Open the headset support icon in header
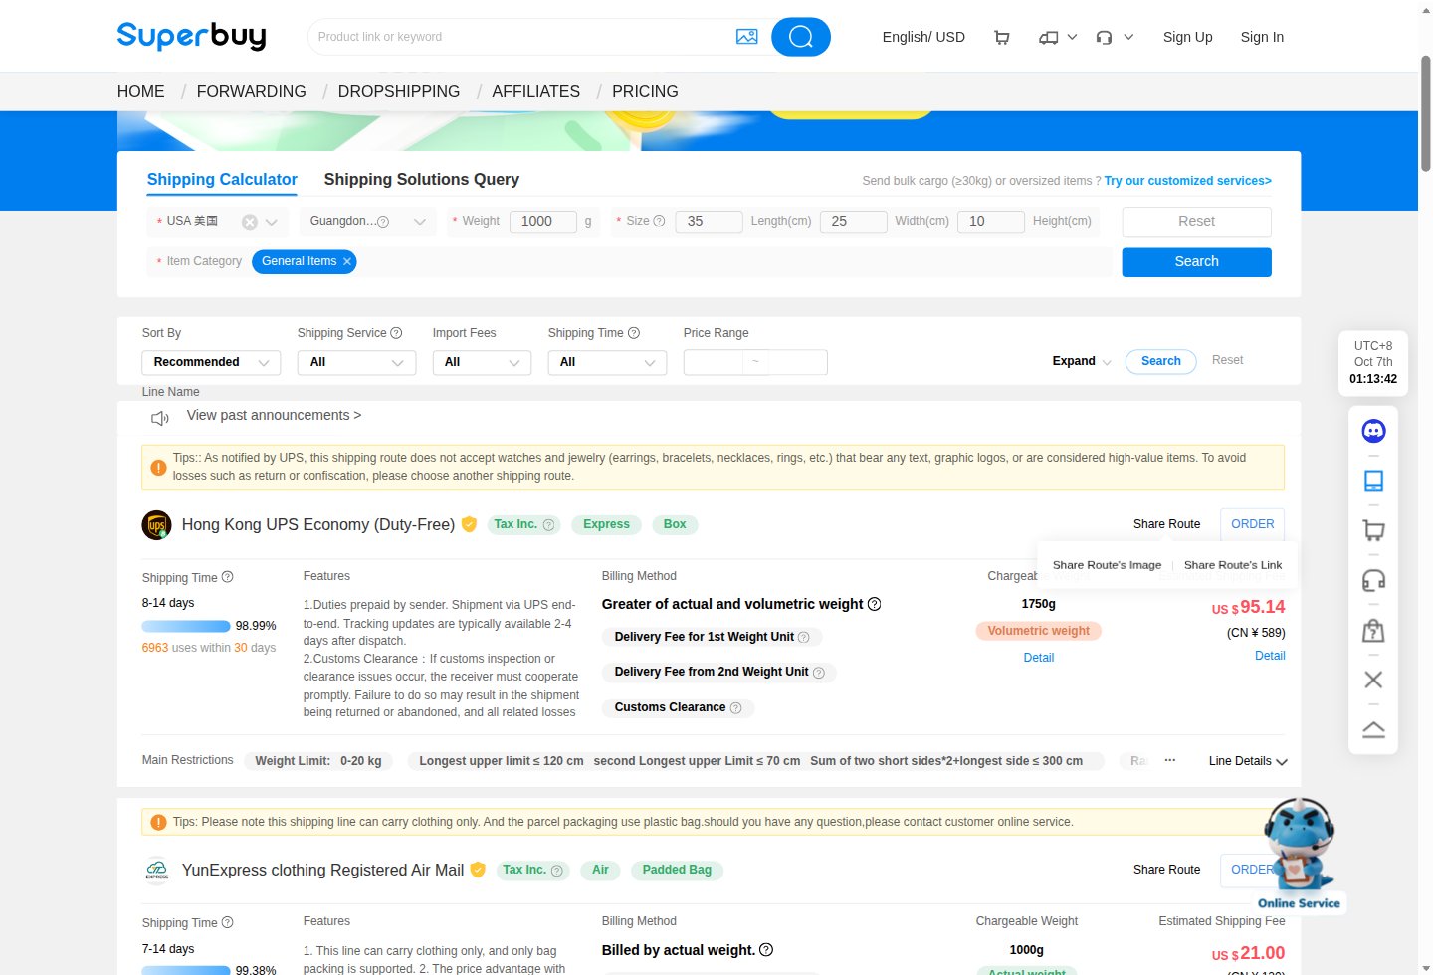Image resolution: width=1433 pixels, height=975 pixels. (x=1104, y=37)
